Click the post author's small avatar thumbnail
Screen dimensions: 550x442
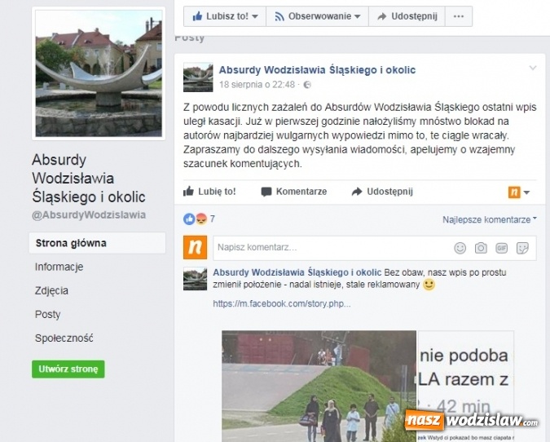(x=198, y=77)
